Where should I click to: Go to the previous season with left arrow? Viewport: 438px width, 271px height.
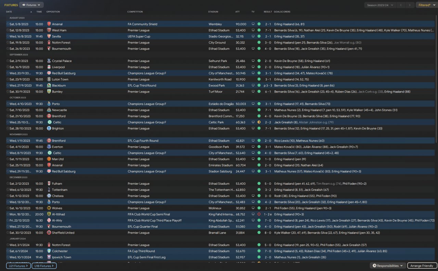(x=401, y=5)
